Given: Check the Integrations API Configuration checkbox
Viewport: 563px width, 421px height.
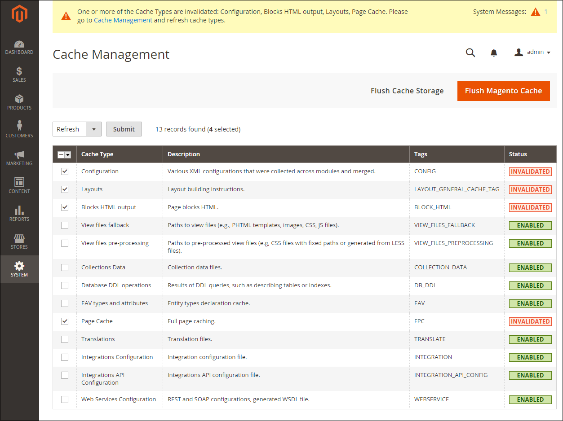Looking at the screenshot, I should click(x=65, y=375).
